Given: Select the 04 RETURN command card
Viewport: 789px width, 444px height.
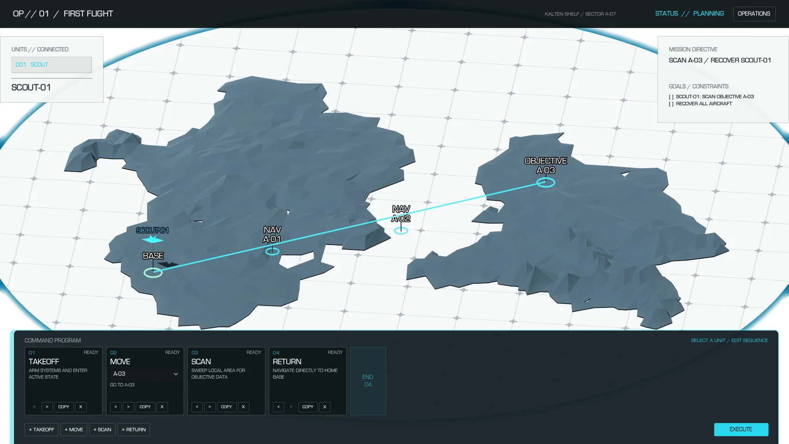Looking at the screenshot, I should click(308, 381).
